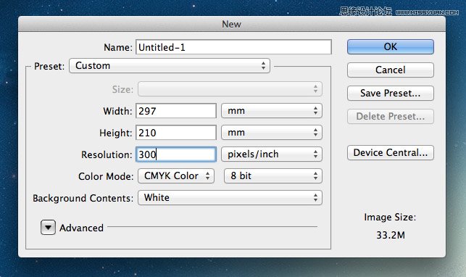Viewport: 466px width, 277px height.
Task: Click the Resolution field showing 300
Action: coord(176,154)
